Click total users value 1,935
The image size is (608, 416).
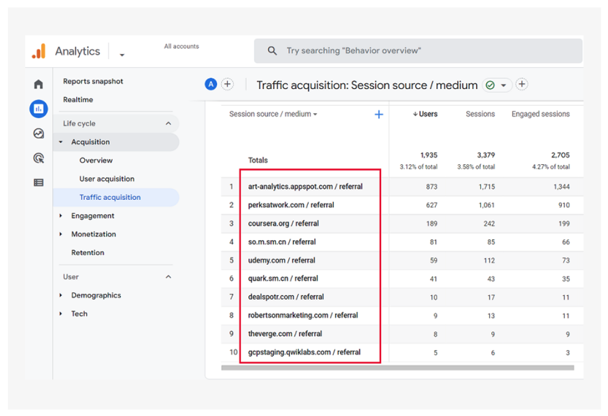[x=429, y=156]
